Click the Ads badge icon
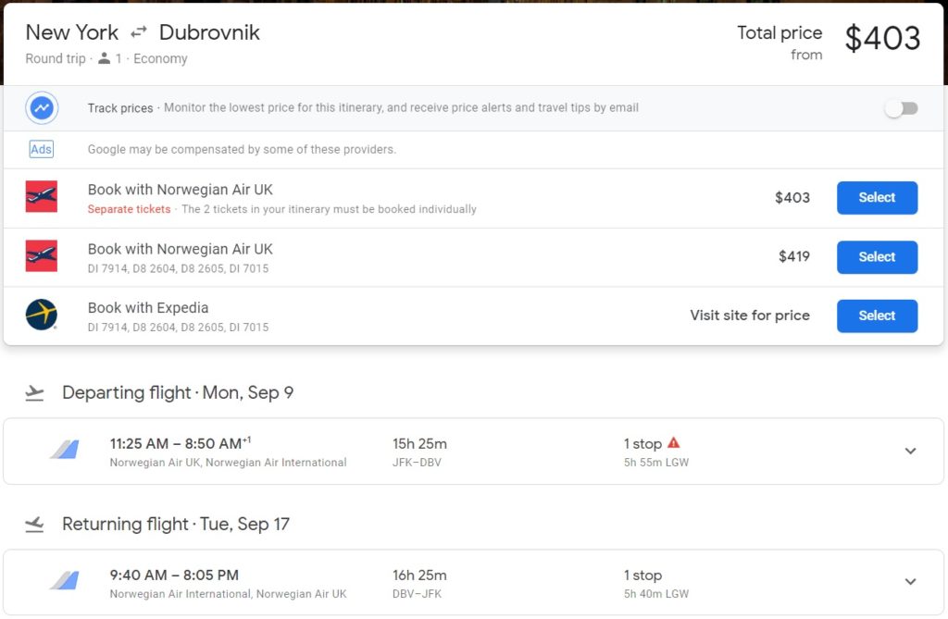This screenshot has height=619, width=948. [42, 150]
